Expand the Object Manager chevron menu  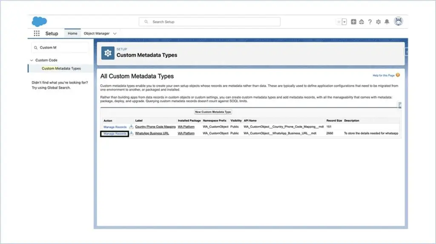(115, 34)
